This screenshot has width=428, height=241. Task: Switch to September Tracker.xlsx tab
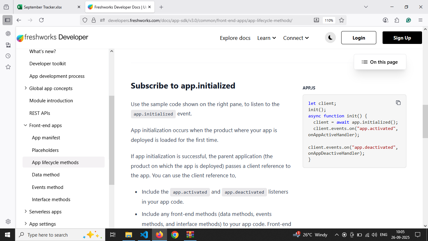[43, 7]
